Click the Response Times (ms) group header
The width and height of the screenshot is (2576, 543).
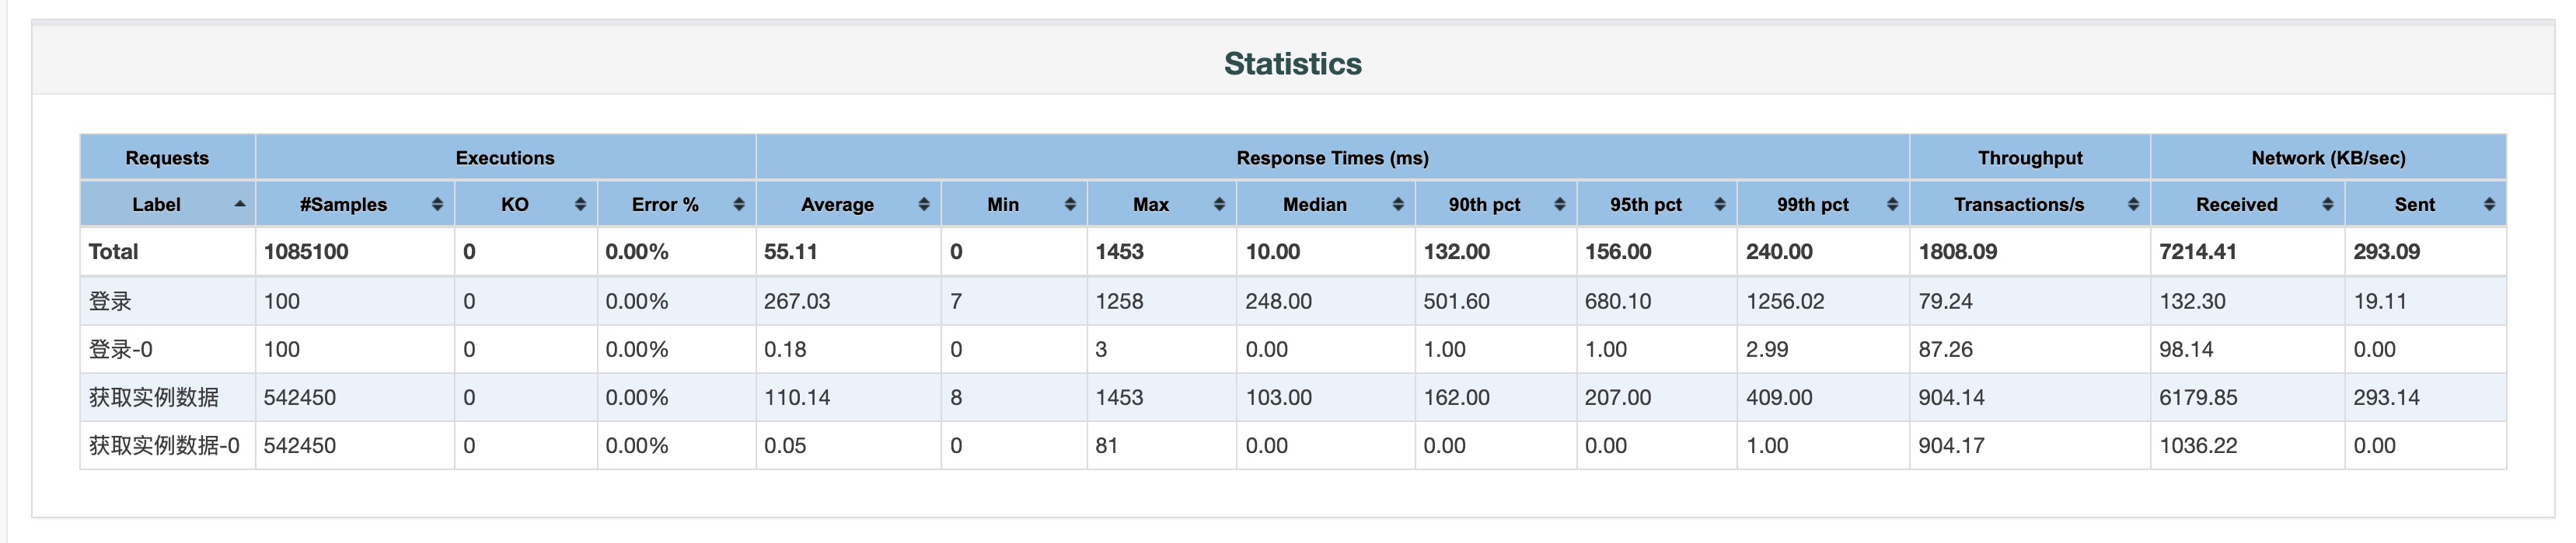click(x=1332, y=157)
